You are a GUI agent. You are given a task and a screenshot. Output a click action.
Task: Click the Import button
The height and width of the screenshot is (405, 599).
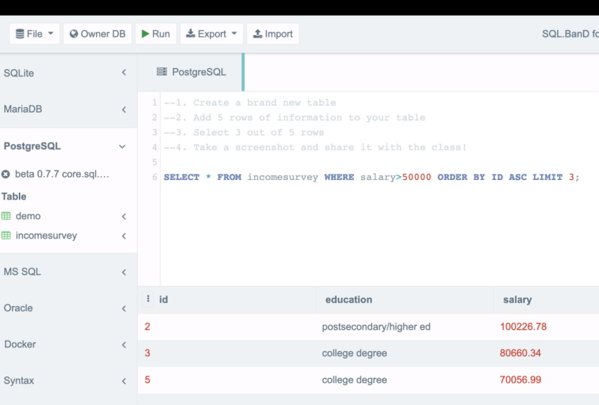tap(272, 34)
